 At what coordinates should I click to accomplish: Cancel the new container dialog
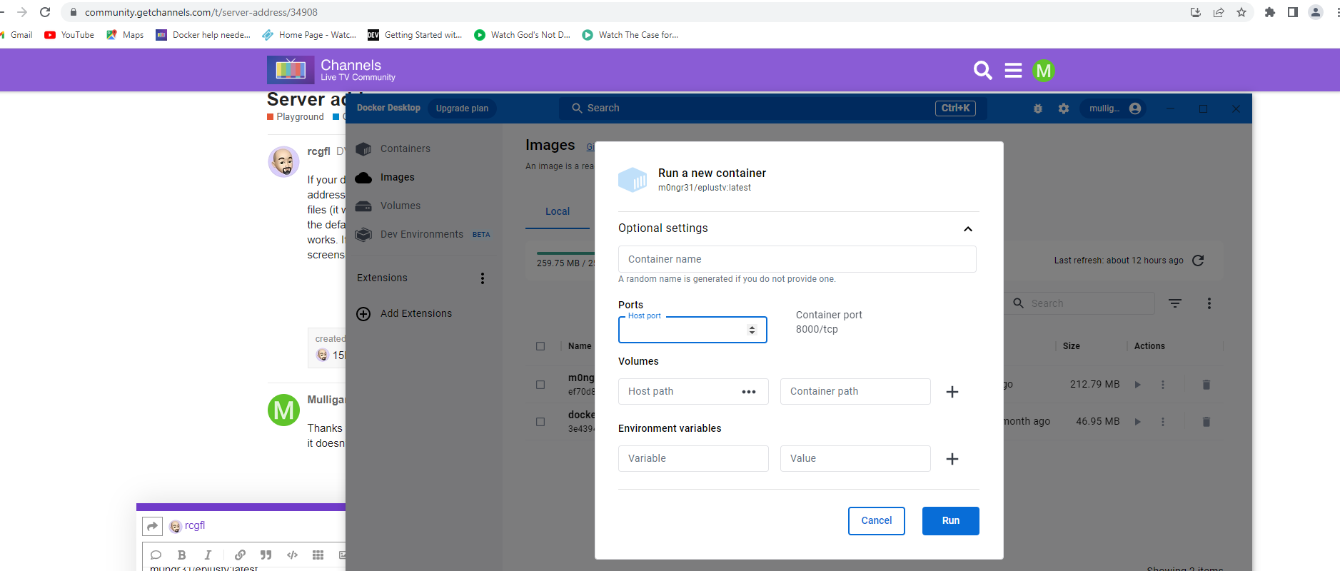876,521
